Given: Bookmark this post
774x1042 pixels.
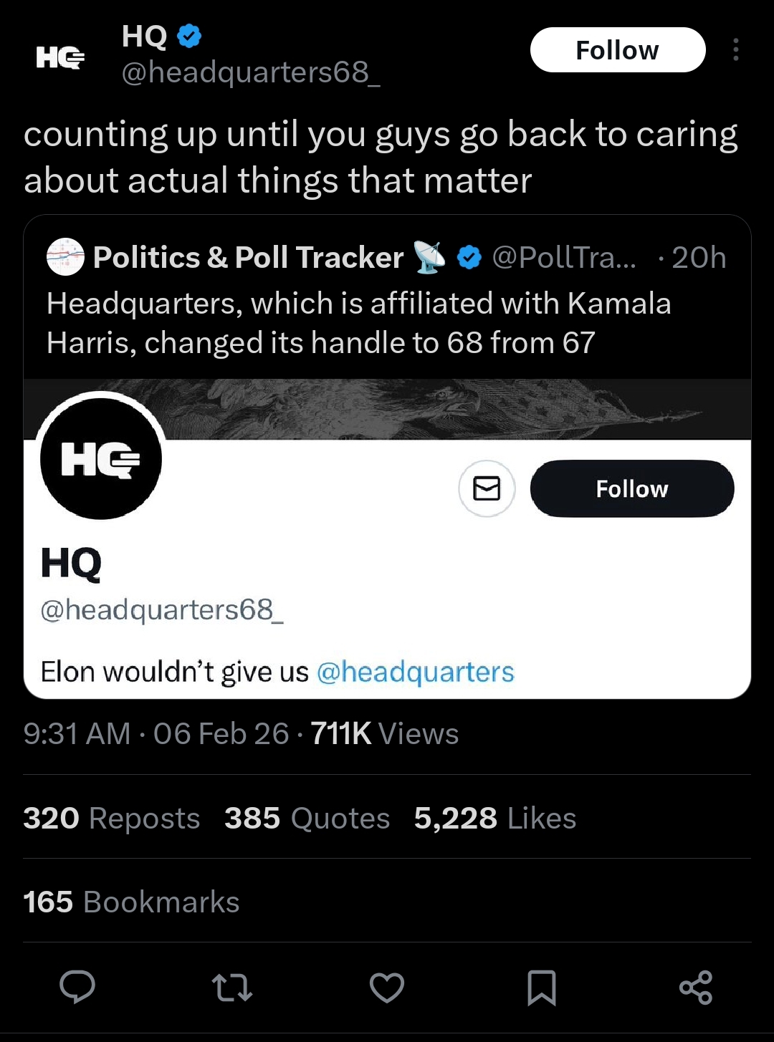Looking at the screenshot, I should [x=541, y=987].
